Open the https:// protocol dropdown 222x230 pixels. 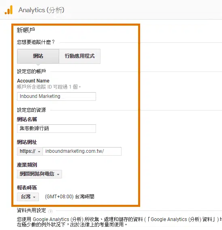30,151
